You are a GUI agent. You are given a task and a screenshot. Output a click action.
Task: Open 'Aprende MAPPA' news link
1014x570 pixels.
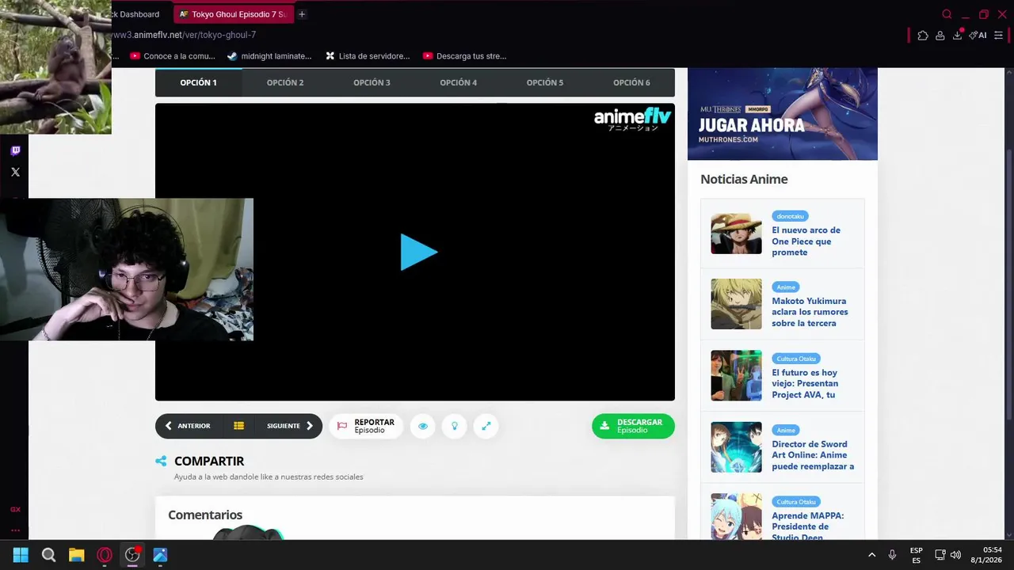pyautogui.click(x=808, y=526)
